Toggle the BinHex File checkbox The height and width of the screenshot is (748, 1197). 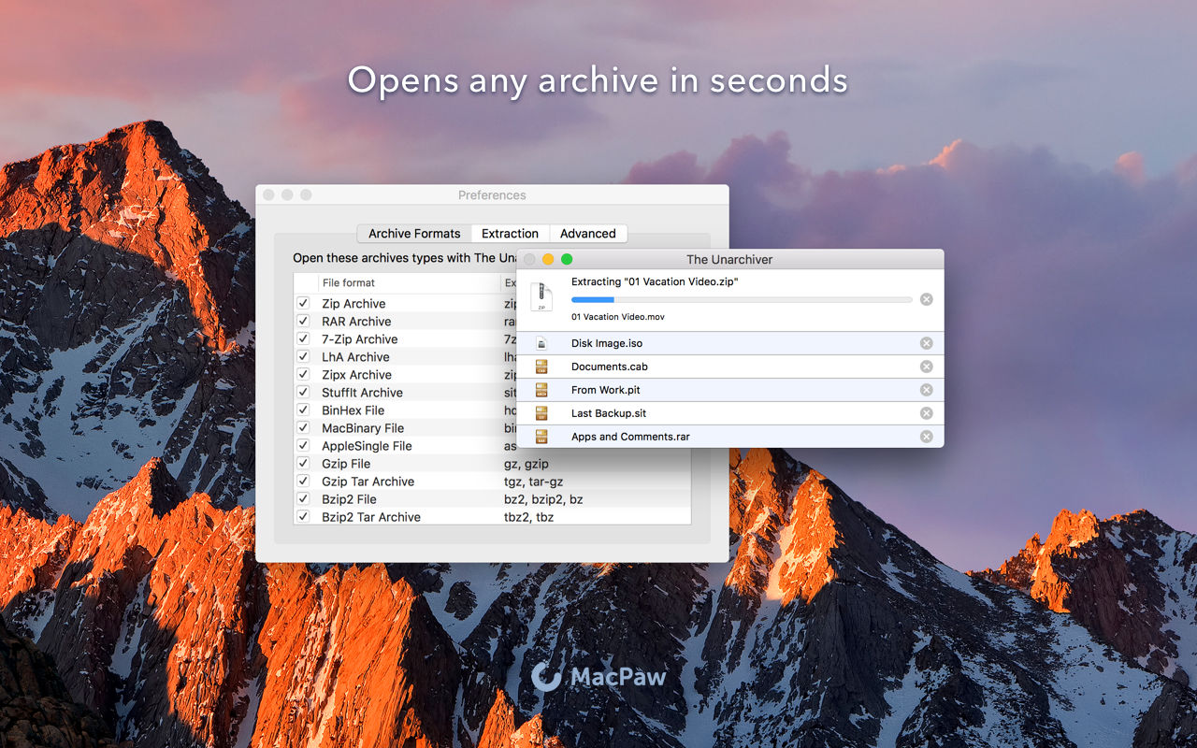tap(303, 410)
